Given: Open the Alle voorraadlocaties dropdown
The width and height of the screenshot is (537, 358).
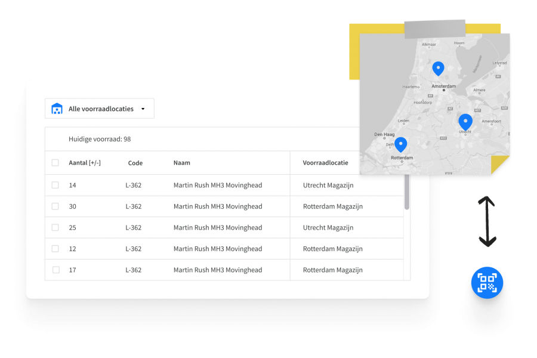Looking at the screenshot, I should click(99, 108).
